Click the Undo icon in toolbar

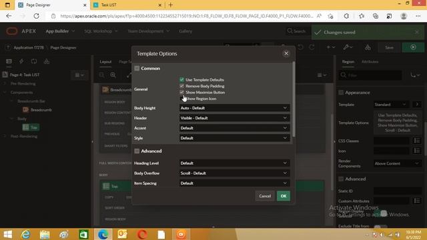click(x=301, y=47)
